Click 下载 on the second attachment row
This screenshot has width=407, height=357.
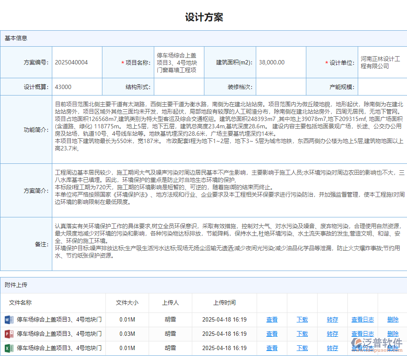click(x=302, y=334)
